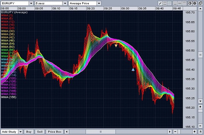Viewport: 204px width, 135px height.
Task: Open the Average Price dropdown arrow
Action: tap(99, 3)
